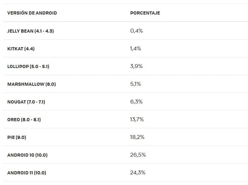The height and width of the screenshot is (185, 248).
Task: Click the 1,4% percentage value
Action: click(136, 49)
